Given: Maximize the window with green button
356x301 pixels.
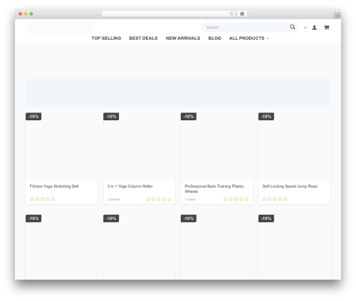Looking at the screenshot, I should (x=31, y=14).
